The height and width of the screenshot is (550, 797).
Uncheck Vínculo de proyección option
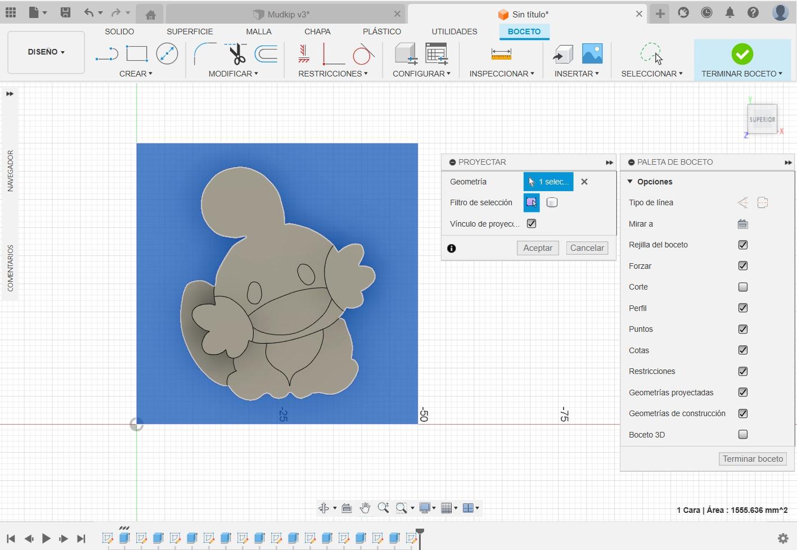coord(532,223)
